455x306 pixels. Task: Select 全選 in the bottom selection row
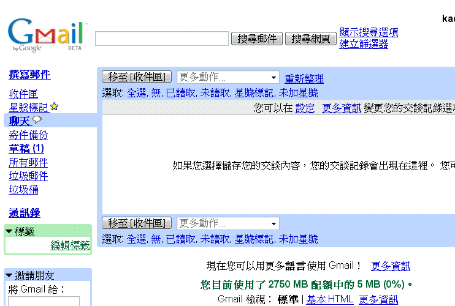click(136, 239)
